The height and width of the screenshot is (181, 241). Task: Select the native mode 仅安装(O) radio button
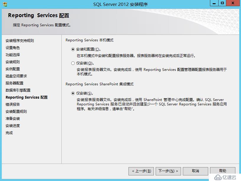point(73,63)
